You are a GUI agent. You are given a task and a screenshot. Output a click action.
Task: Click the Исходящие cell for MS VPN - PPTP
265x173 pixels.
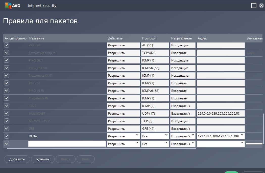pyautogui.click(x=183, y=121)
